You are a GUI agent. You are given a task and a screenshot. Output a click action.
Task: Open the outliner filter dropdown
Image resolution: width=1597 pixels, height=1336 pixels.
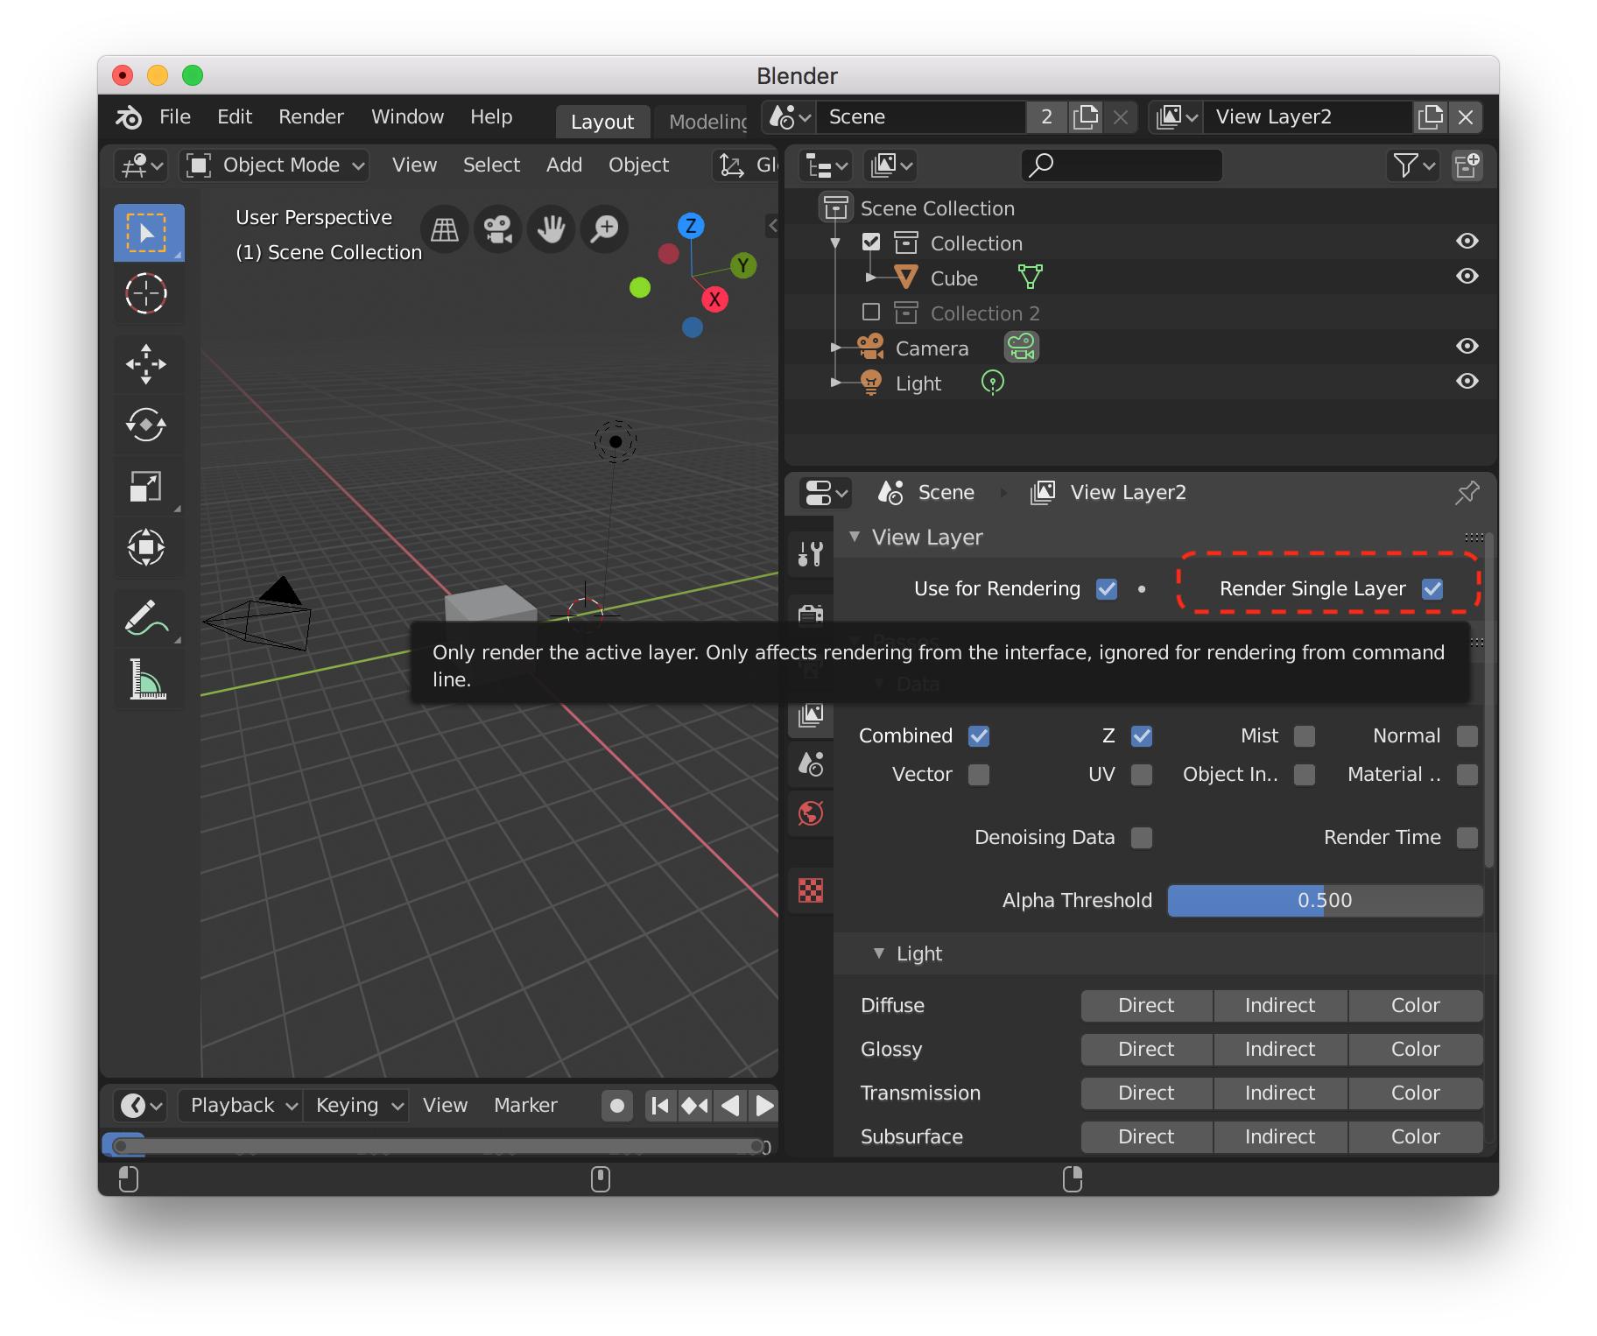pyautogui.click(x=1414, y=165)
